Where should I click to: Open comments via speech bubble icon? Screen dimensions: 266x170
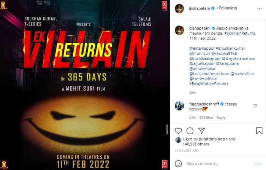click(190, 131)
